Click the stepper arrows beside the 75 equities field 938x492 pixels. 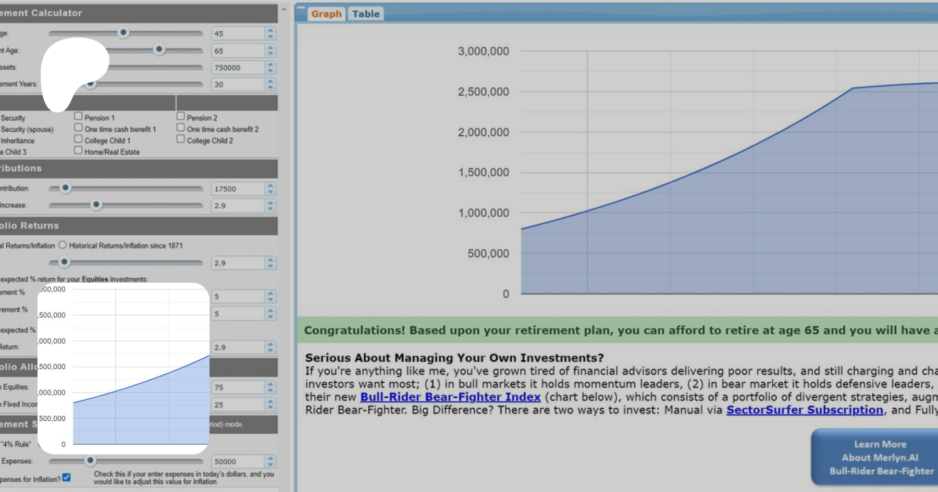tap(270, 387)
